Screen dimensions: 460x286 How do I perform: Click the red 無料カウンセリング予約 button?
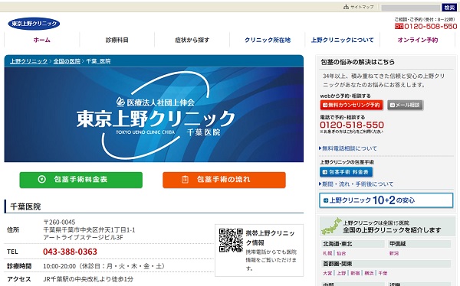coord(351,105)
